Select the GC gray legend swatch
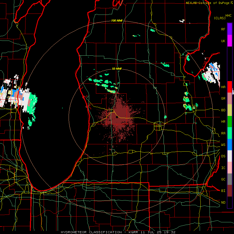The width and height of the screenshot is (234, 234). pyautogui.click(x=230, y=179)
